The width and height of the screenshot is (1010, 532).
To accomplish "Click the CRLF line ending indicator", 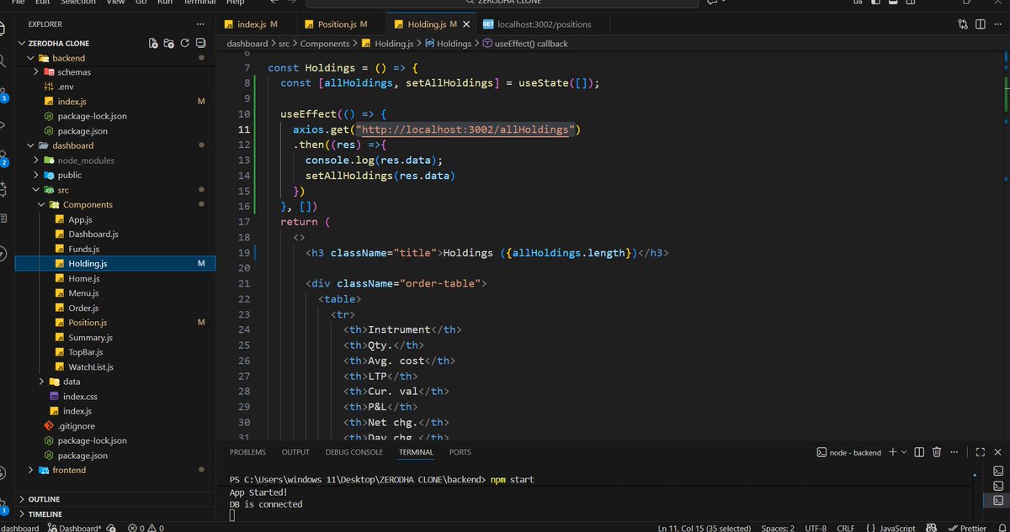I will [x=845, y=528].
